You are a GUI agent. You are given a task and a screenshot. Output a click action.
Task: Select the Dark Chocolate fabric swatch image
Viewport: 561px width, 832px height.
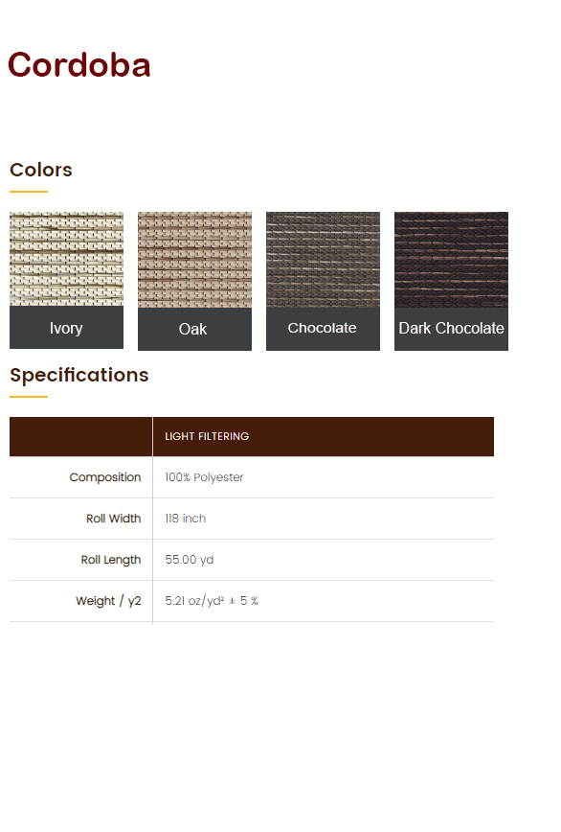(451, 260)
